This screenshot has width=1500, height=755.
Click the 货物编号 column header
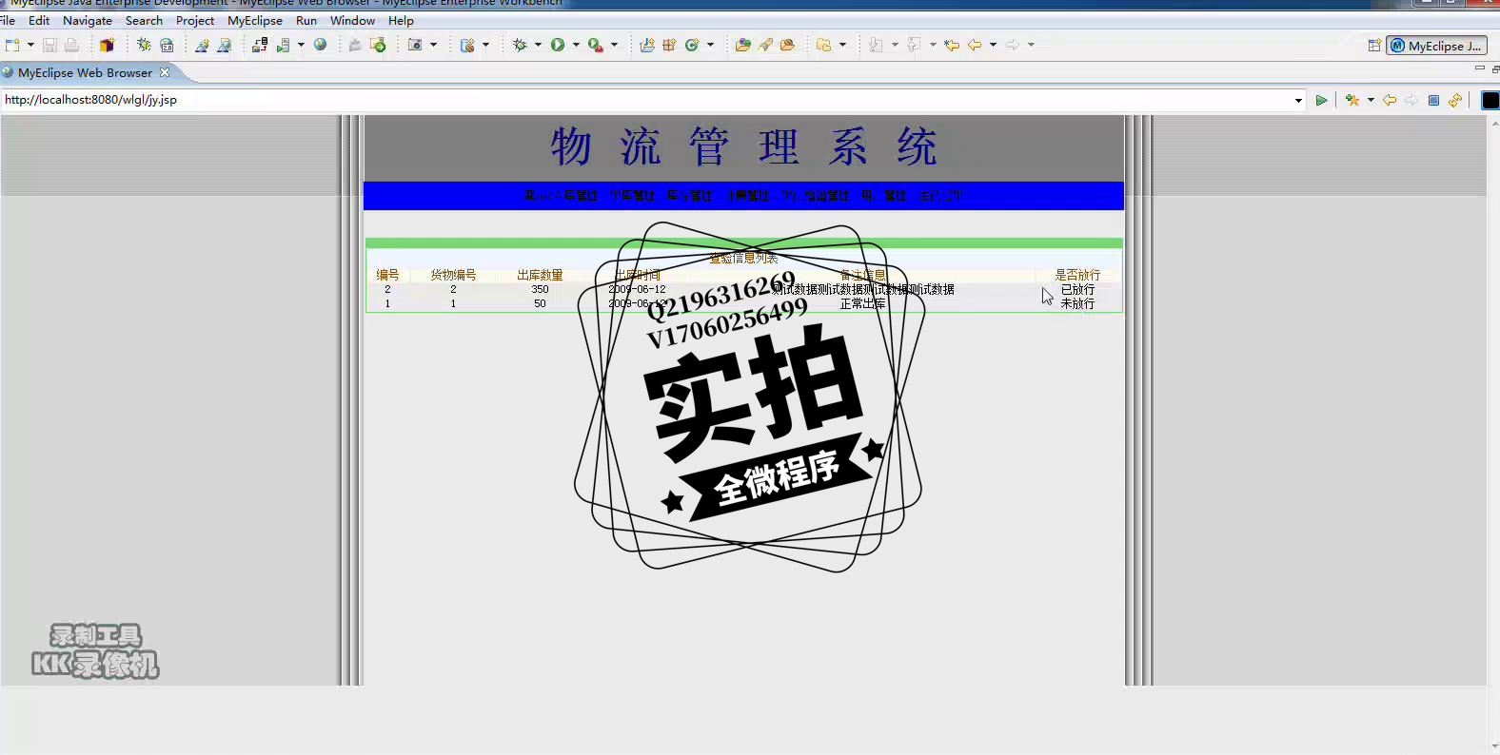[x=453, y=275]
